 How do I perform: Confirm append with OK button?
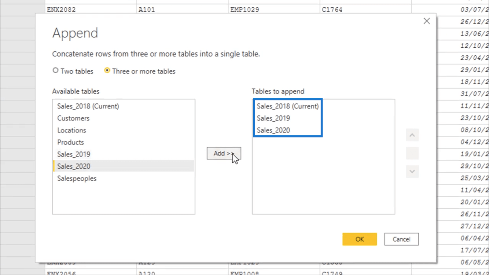tap(359, 239)
